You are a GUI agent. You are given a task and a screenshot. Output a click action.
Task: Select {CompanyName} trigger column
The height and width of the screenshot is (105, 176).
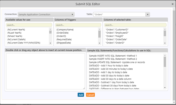tap(65, 30)
